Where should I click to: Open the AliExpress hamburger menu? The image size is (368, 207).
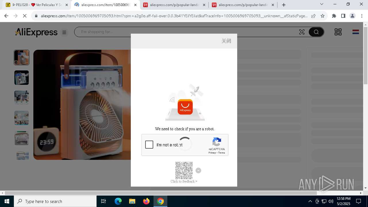(64, 32)
